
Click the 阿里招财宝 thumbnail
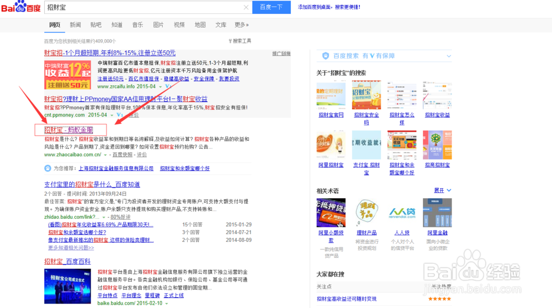pos(331,145)
